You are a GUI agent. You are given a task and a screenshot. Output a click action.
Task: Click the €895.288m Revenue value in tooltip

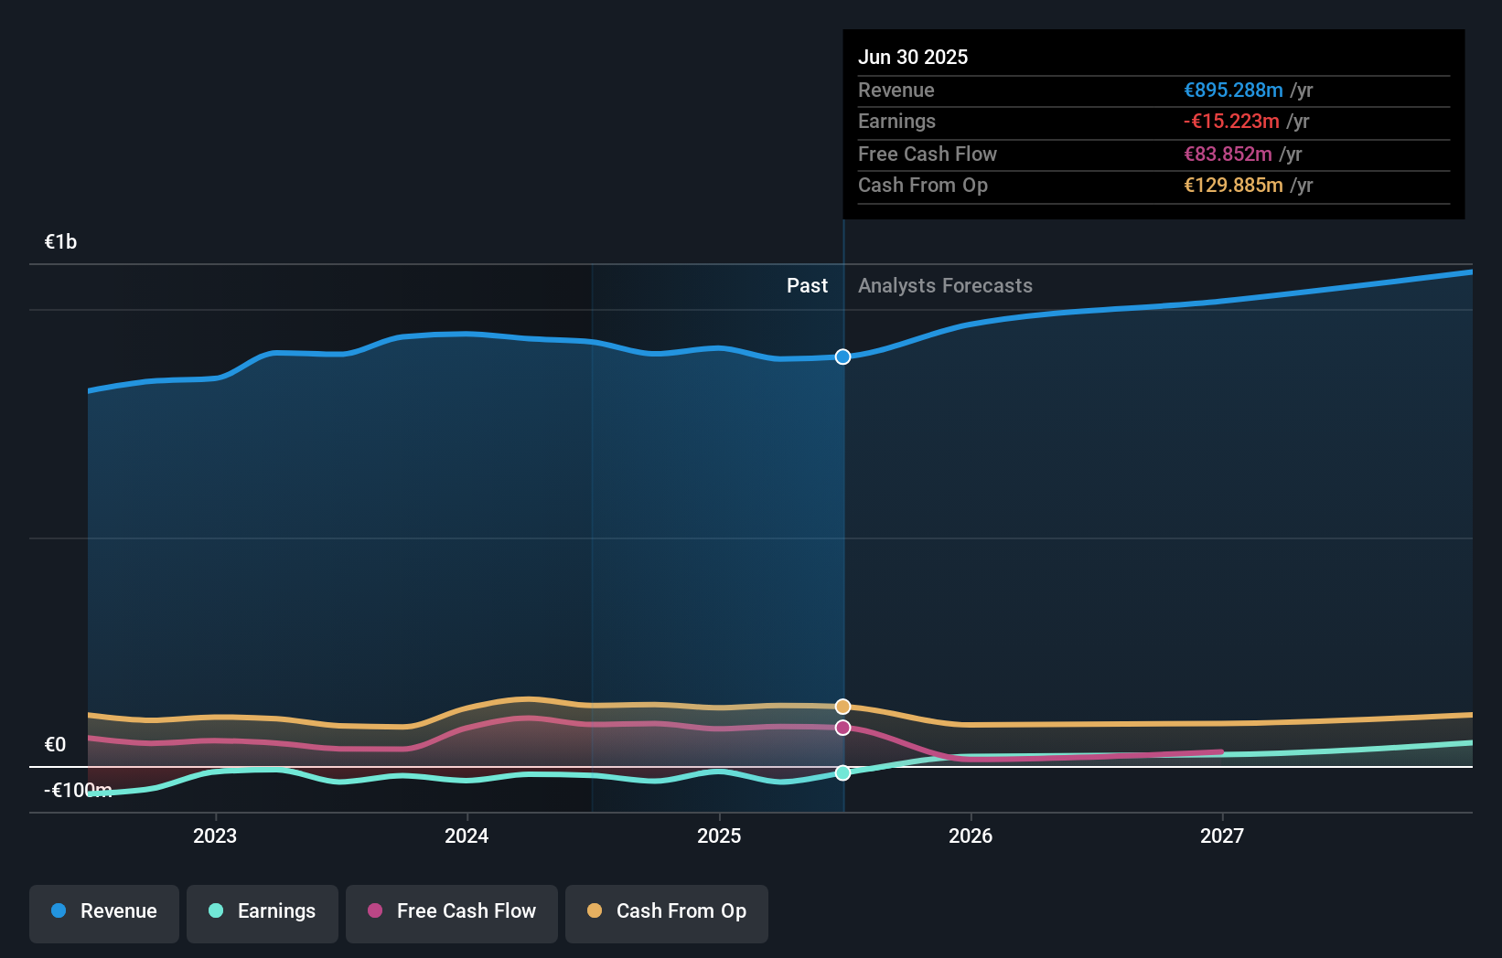(x=1232, y=90)
